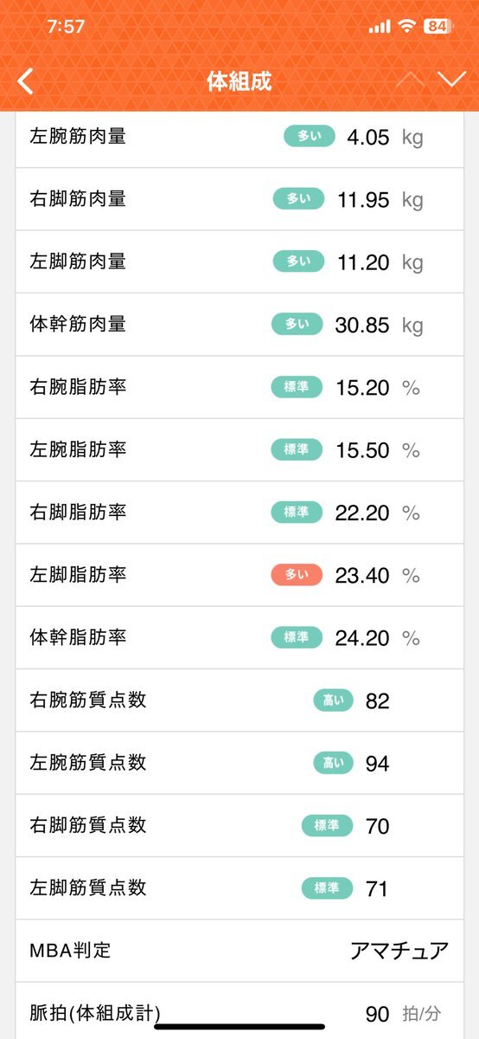Tap the 体組成 header title

pyautogui.click(x=239, y=81)
